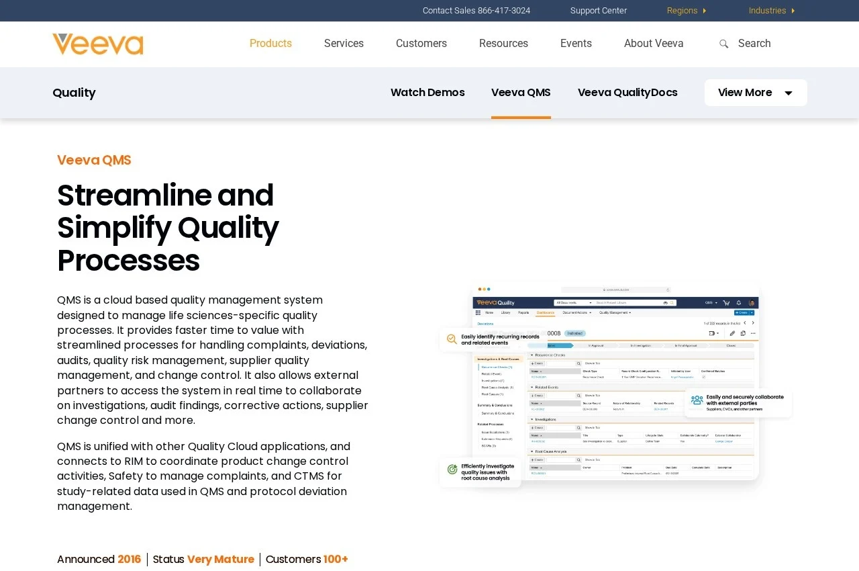This screenshot has width=859, height=571.
Task: Open the Customers menu
Action: point(421,44)
